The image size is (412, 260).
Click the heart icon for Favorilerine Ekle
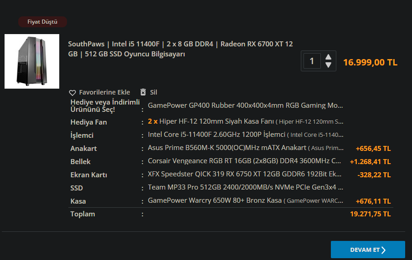[x=72, y=93]
